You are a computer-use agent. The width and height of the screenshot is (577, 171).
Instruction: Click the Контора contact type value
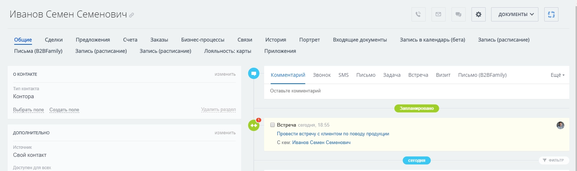[24, 96]
